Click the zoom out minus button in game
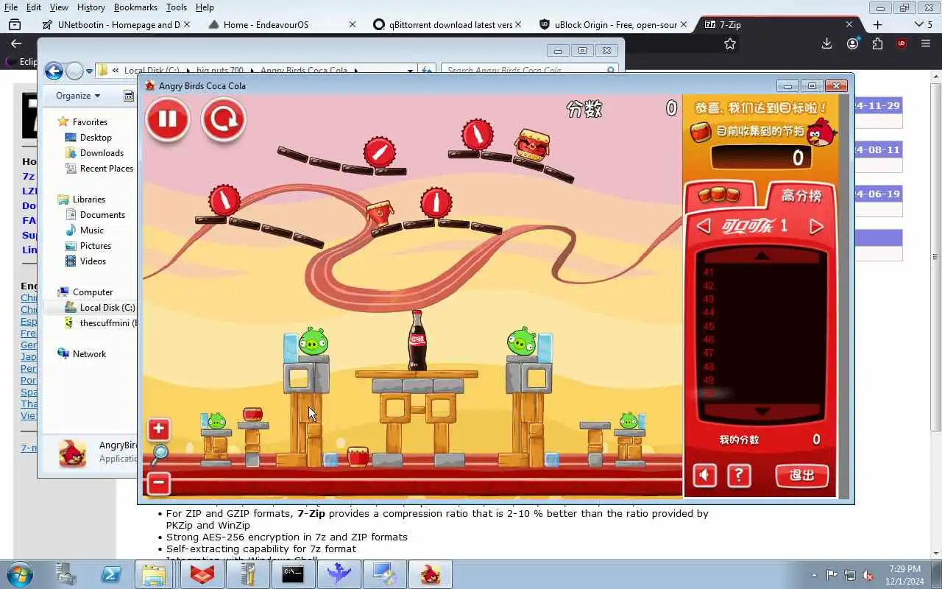942x589 pixels. point(159,484)
